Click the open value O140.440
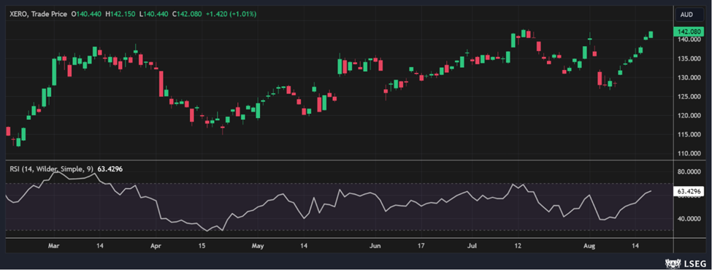This screenshot has width=712, height=270. (86, 15)
